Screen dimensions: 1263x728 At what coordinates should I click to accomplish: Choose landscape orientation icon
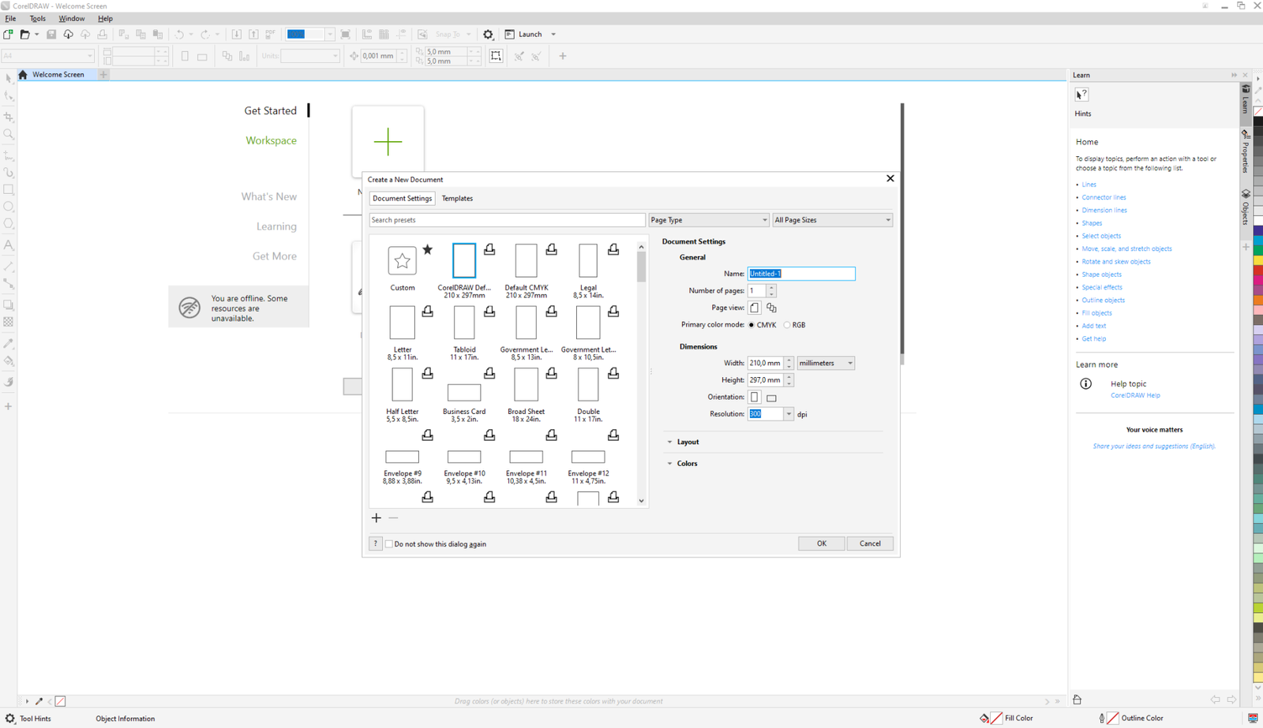tap(771, 398)
